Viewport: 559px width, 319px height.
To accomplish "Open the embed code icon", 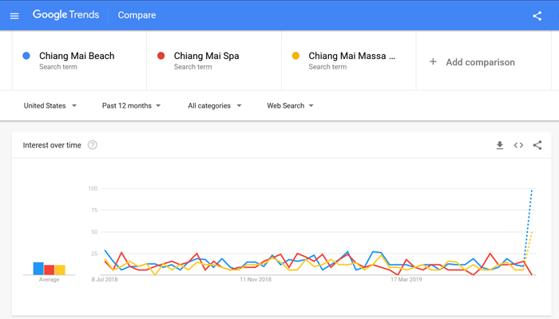I will click(x=518, y=145).
